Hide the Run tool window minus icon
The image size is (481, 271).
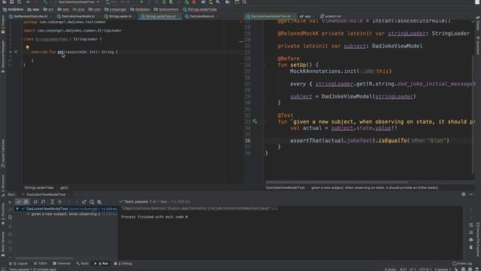coord(471,194)
